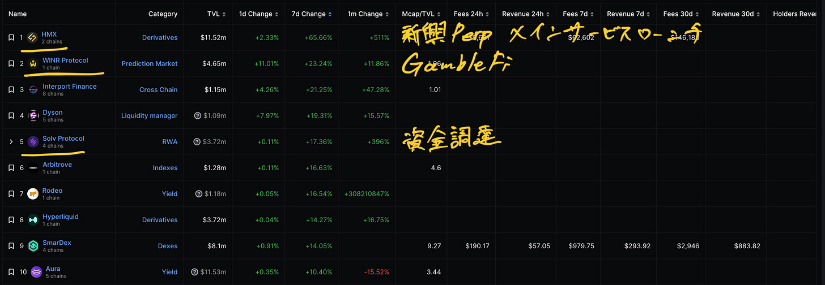
Task: Open the Solv Protocol link
Action: coord(63,139)
